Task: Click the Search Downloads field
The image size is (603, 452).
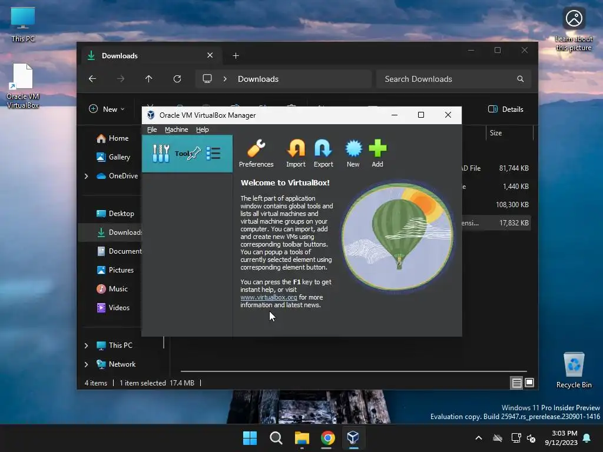Action: pos(454,79)
